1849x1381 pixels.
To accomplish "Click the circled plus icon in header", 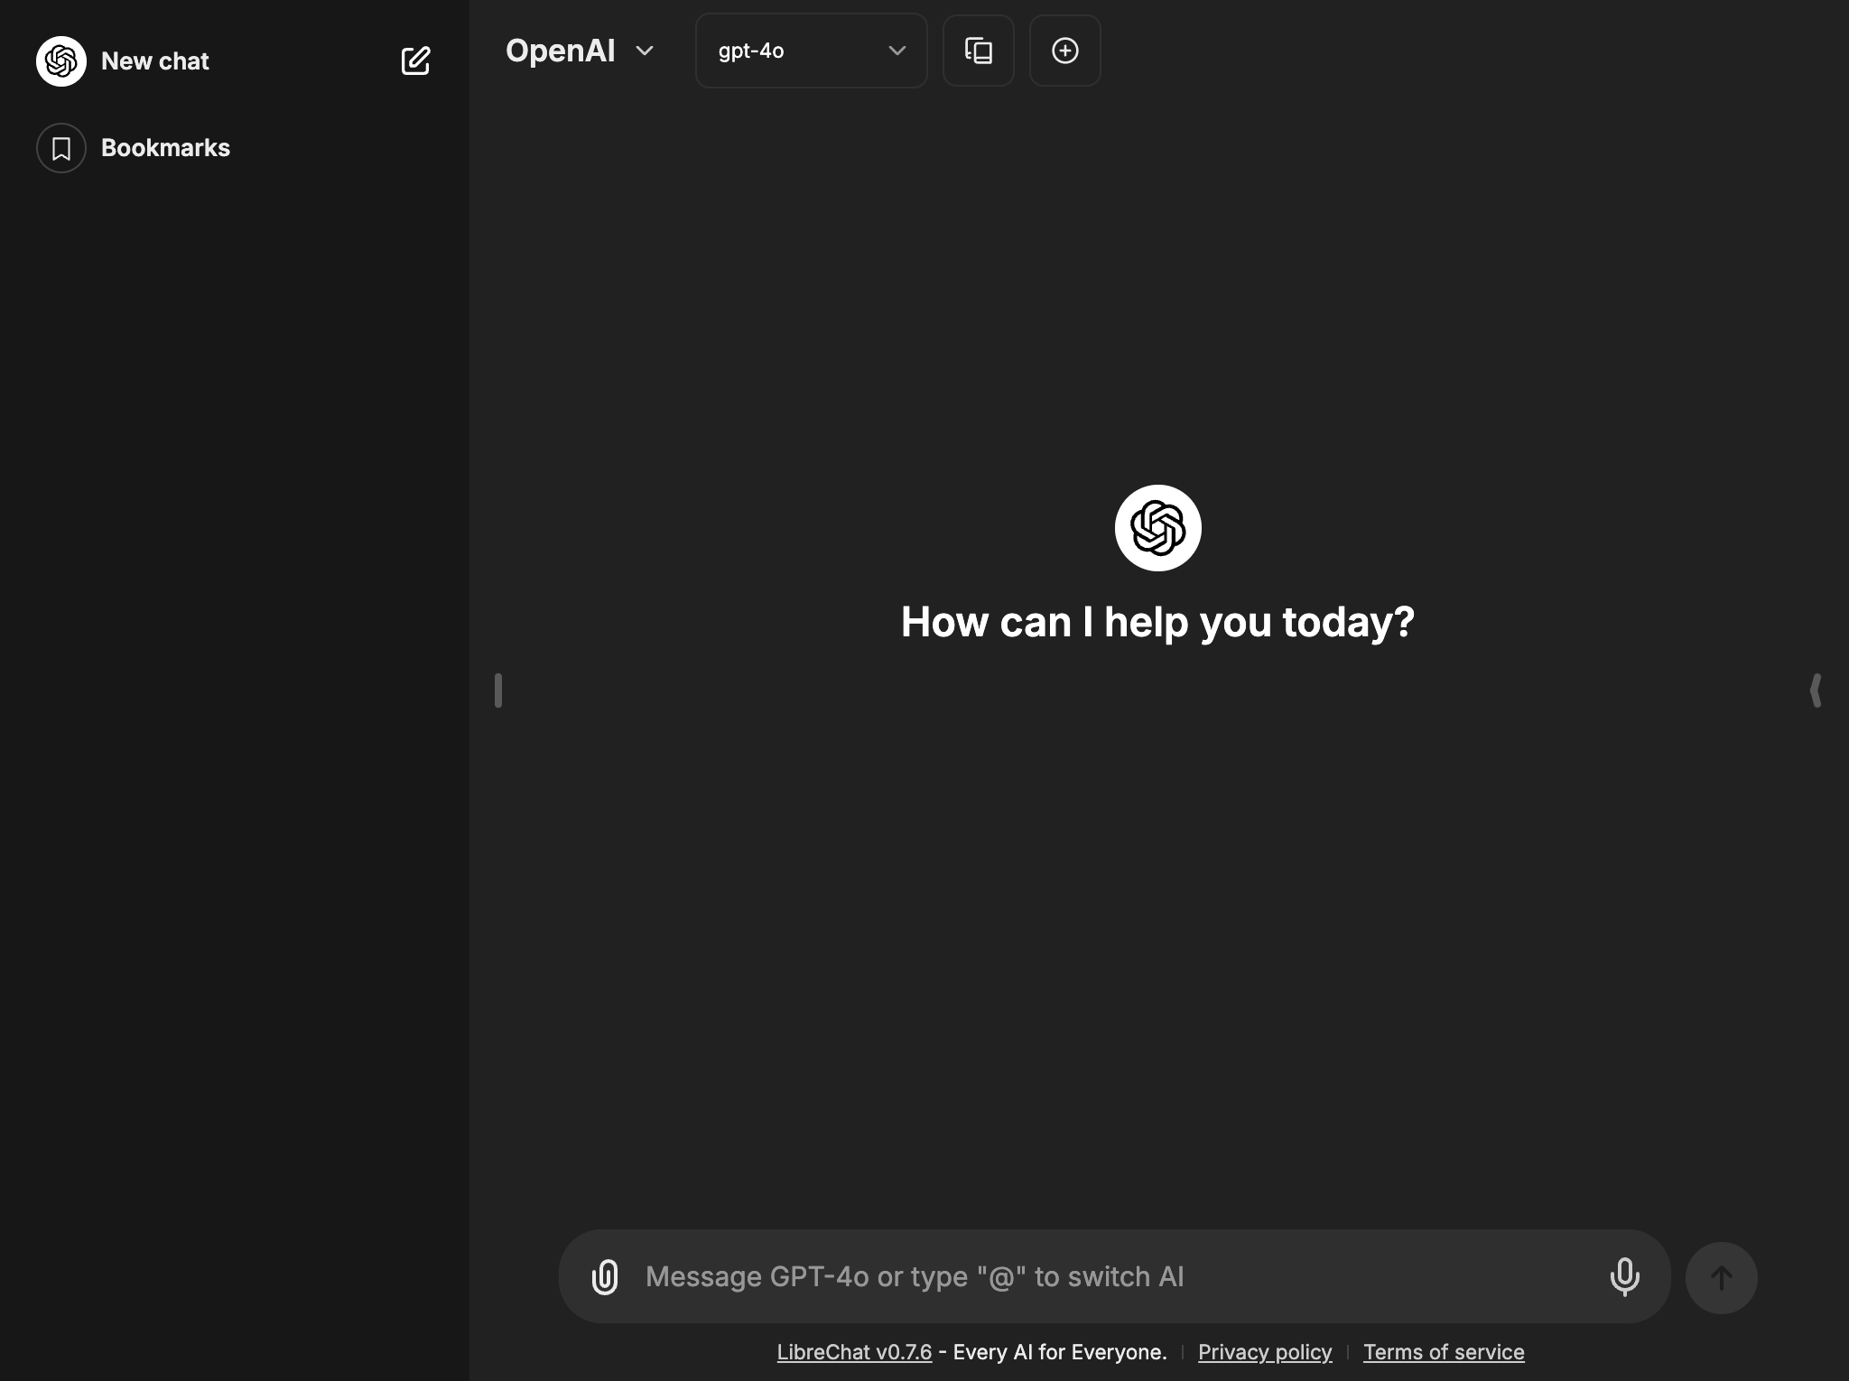I will pyautogui.click(x=1064, y=51).
